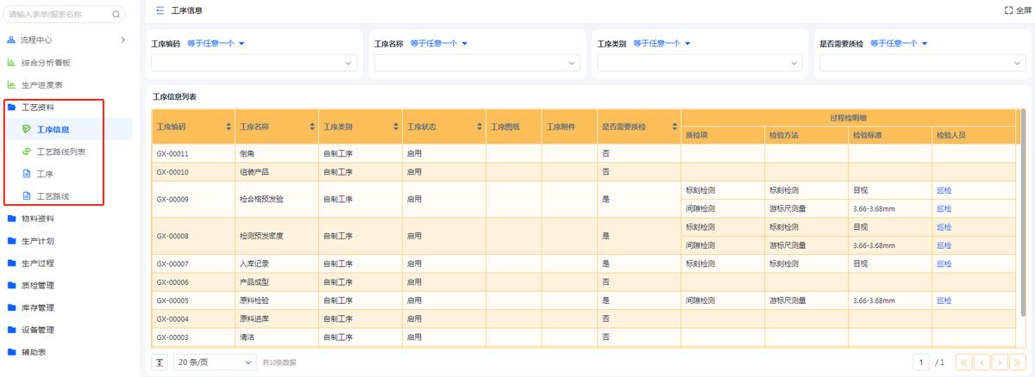
Task: Click cell GX-00006
Action: (x=192, y=281)
